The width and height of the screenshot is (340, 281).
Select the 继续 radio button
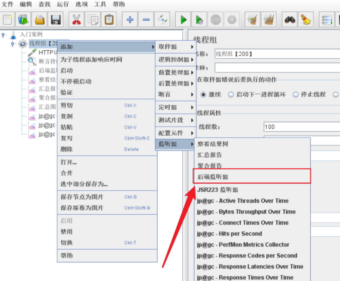[203, 94]
